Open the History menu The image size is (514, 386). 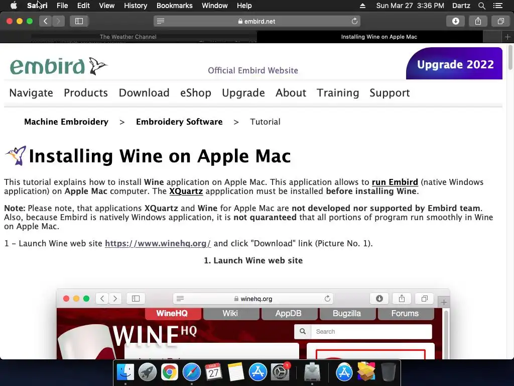pyautogui.click(x=136, y=6)
